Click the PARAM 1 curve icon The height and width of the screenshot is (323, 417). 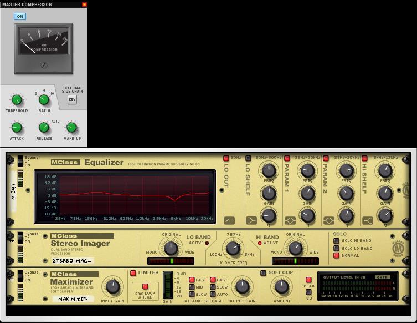pos(290,220)
